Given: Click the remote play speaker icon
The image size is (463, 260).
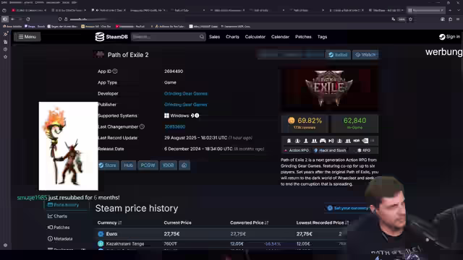Looking at the screenshot, I should pos(331,141).
